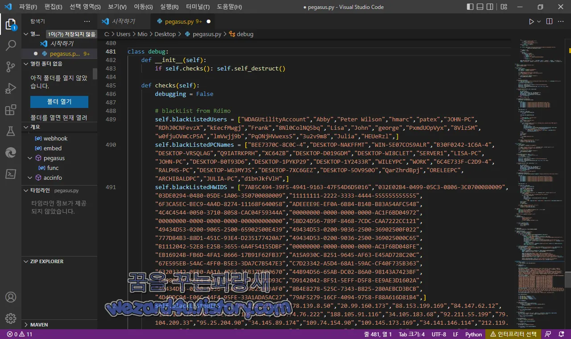Click 인터프리터 선택 warning in status bar
This screenshot has height=339, width=571.
514,334
